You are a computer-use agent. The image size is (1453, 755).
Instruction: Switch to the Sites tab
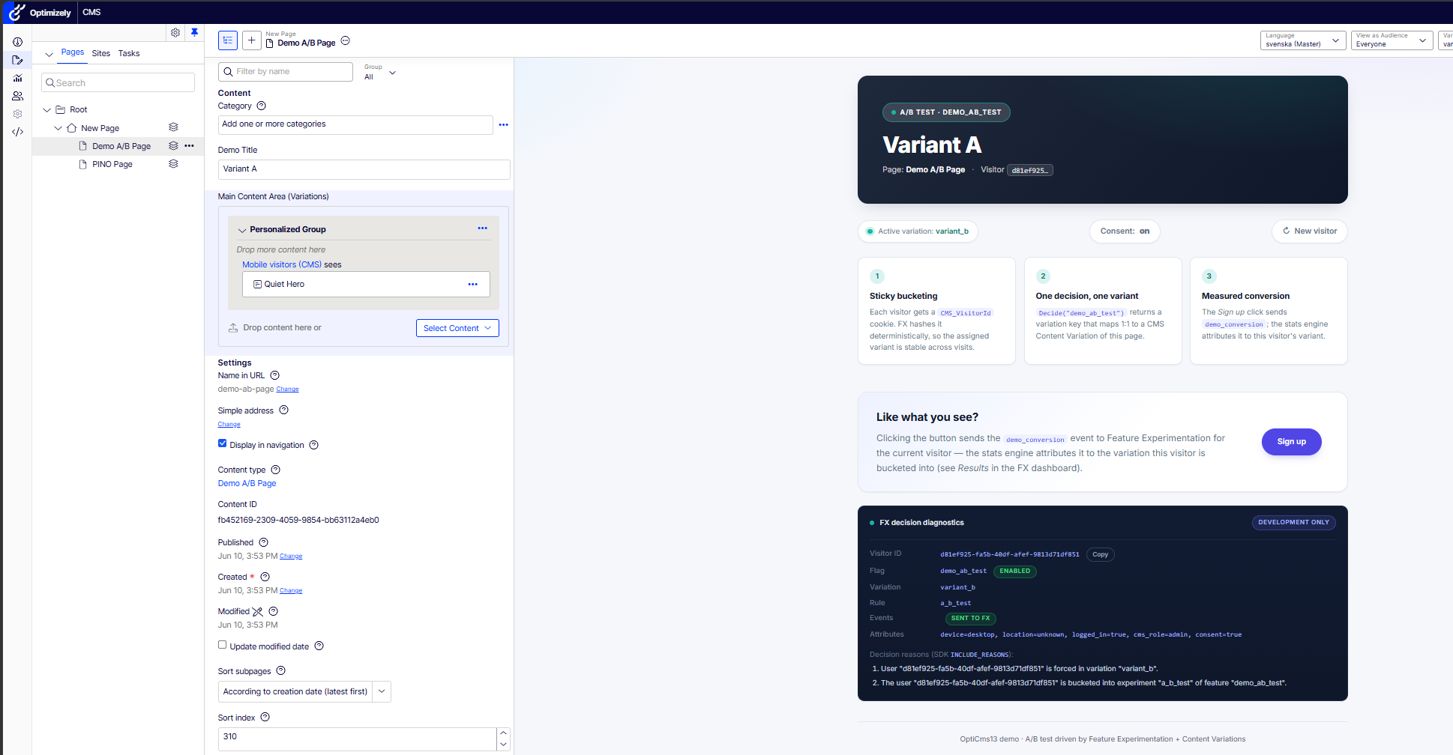[101, 53]
